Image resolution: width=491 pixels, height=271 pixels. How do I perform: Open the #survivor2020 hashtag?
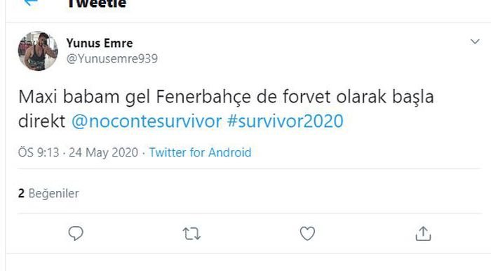(x=285, y=121)
